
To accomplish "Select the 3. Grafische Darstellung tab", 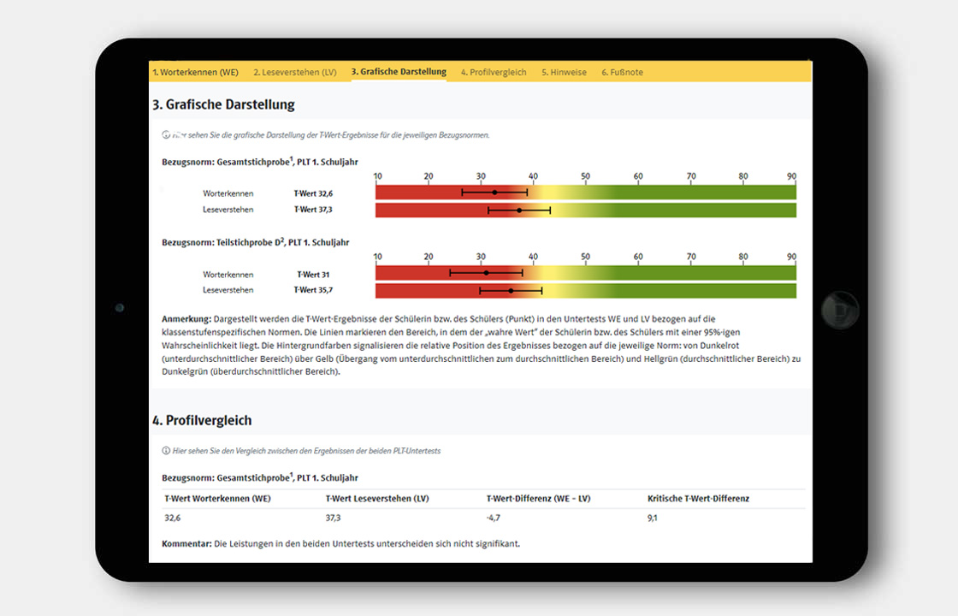I will click(x=399, y=72).
